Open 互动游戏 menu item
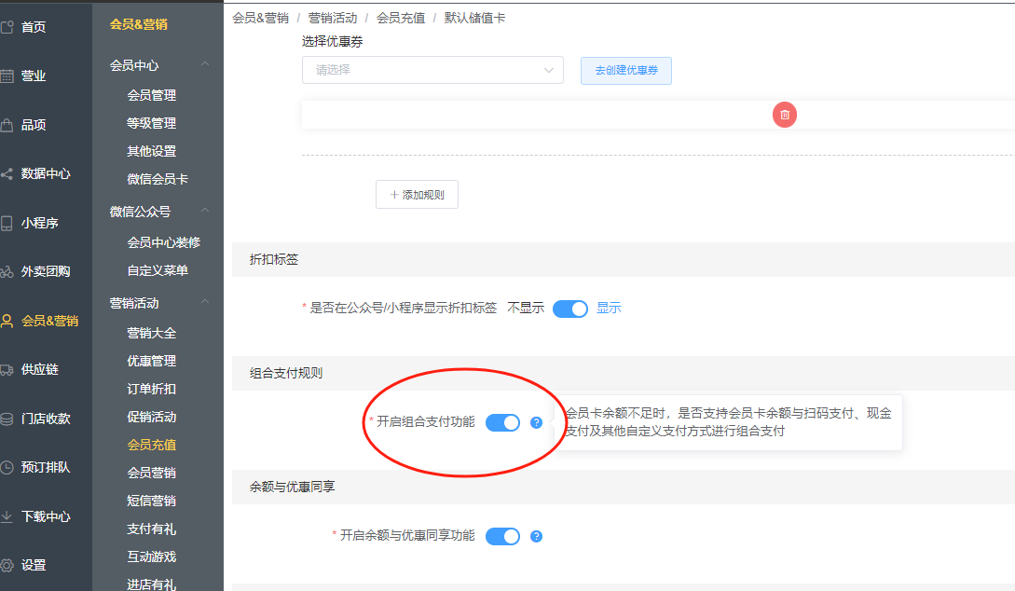Image resolution: width=1015 pixels, height=591 pixels. tap(152, 557)
